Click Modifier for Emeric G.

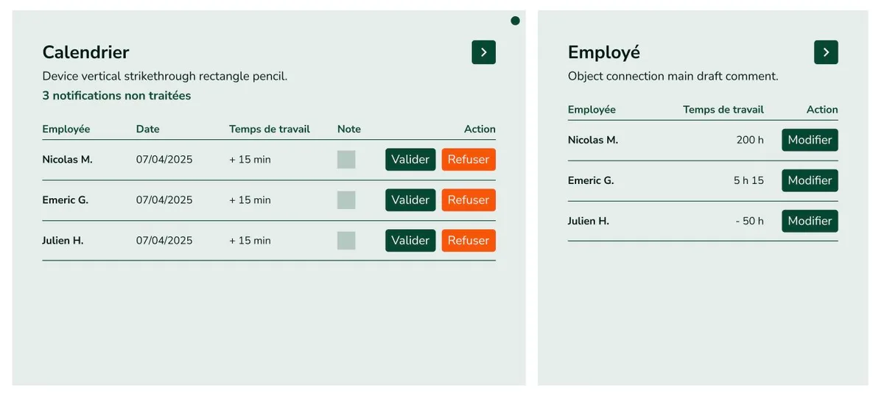(810, 180)
